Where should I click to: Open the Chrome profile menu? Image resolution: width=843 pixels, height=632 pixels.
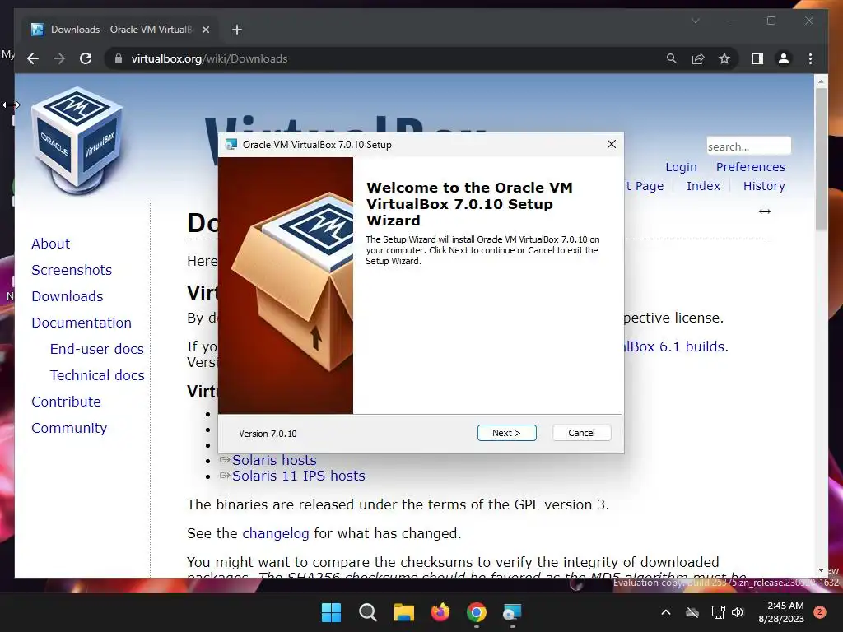(x=784, y=58)
